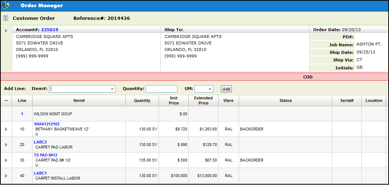Open the LABC1 item link

click(x=40, y=173)
